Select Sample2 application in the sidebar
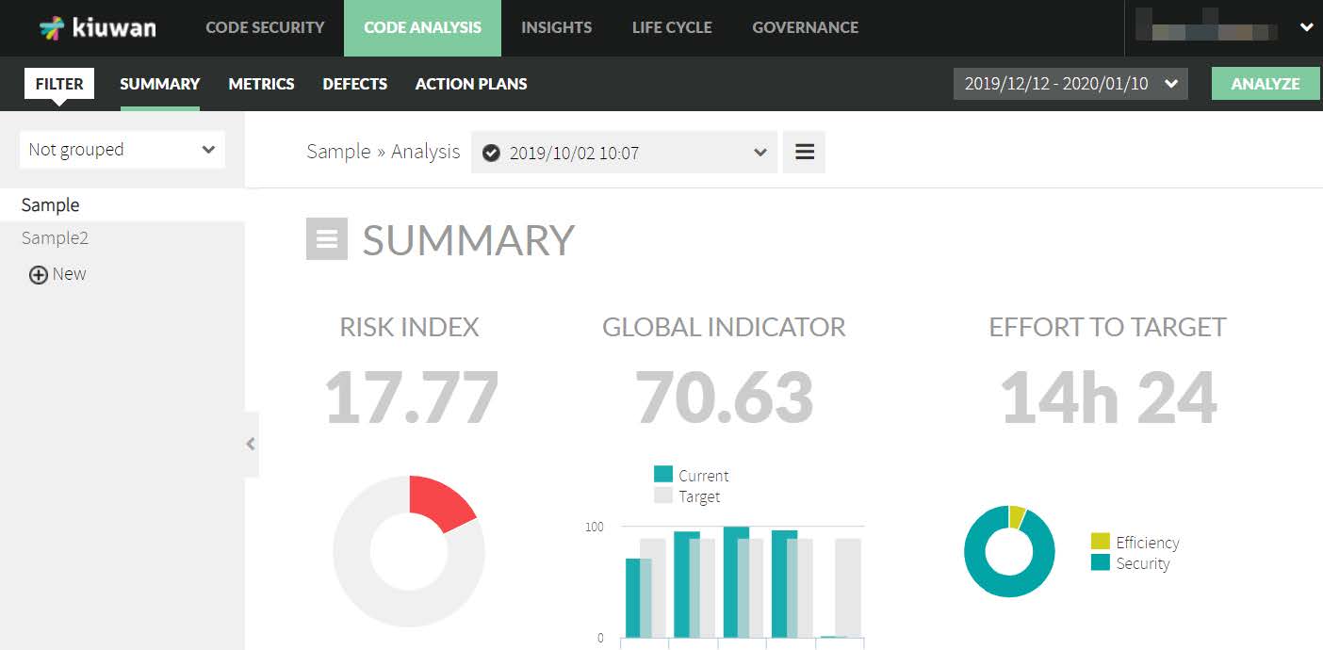 (x=55, y=238)
